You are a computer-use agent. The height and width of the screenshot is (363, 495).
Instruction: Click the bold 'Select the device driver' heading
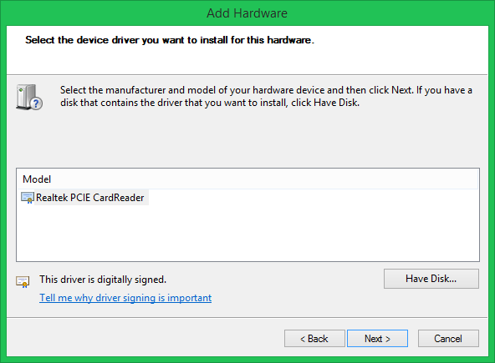tap(170, 40)
